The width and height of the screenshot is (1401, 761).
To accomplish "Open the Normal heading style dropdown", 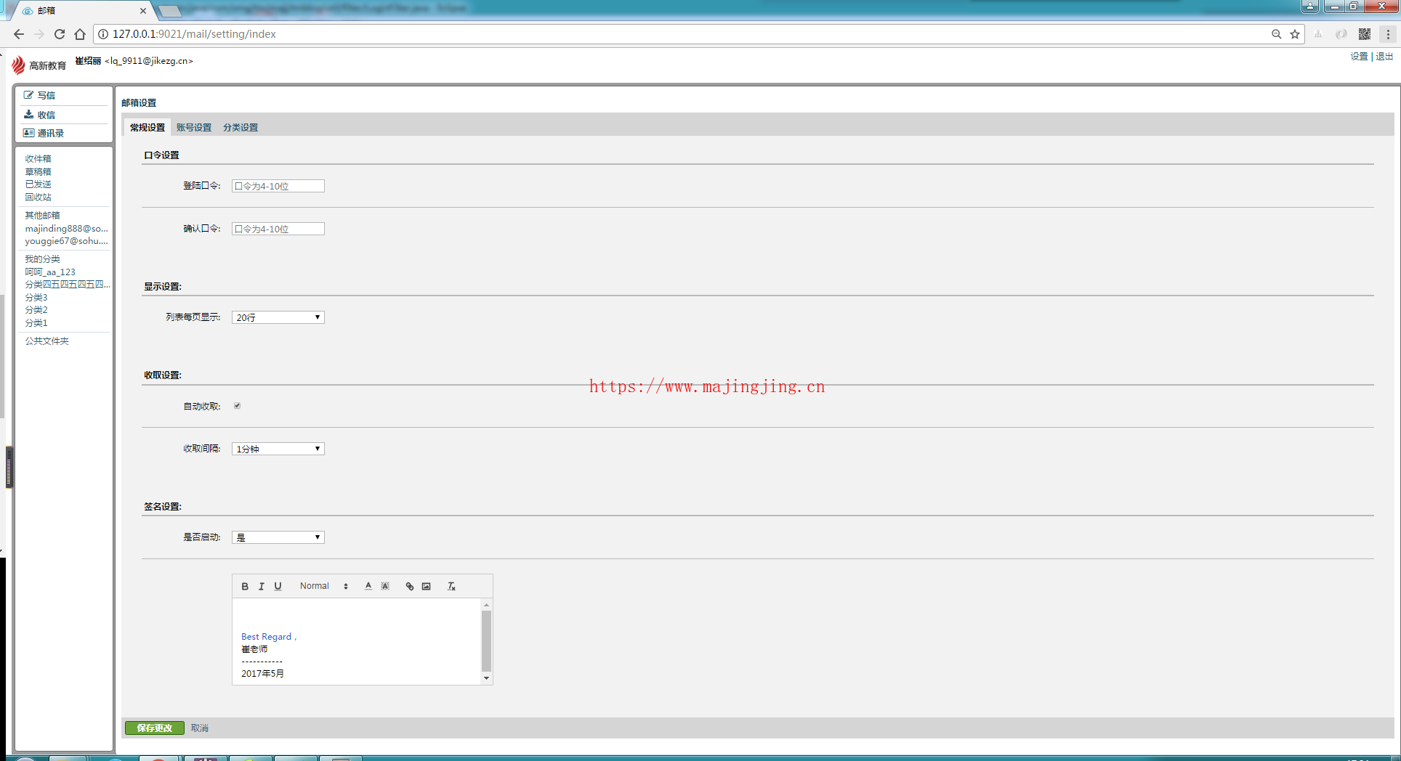I will click(x=324, y=586).
